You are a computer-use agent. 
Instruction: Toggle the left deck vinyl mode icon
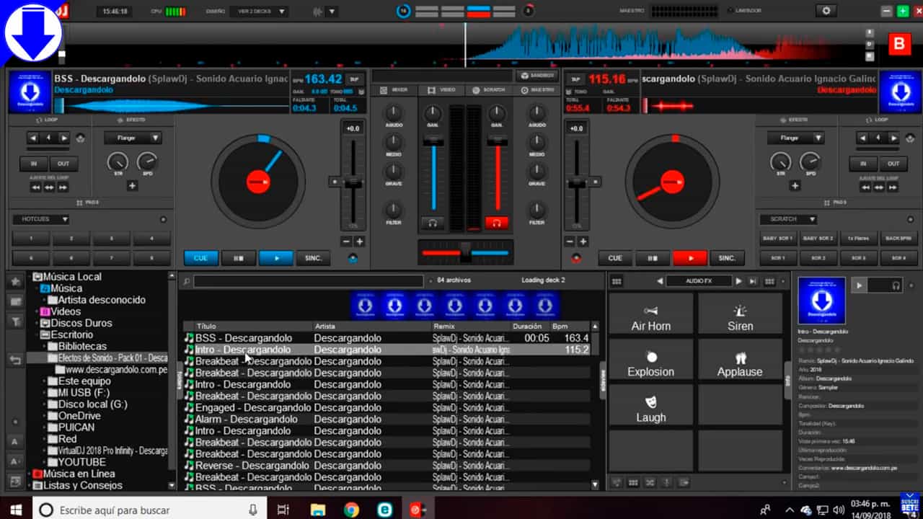(353, 258)
